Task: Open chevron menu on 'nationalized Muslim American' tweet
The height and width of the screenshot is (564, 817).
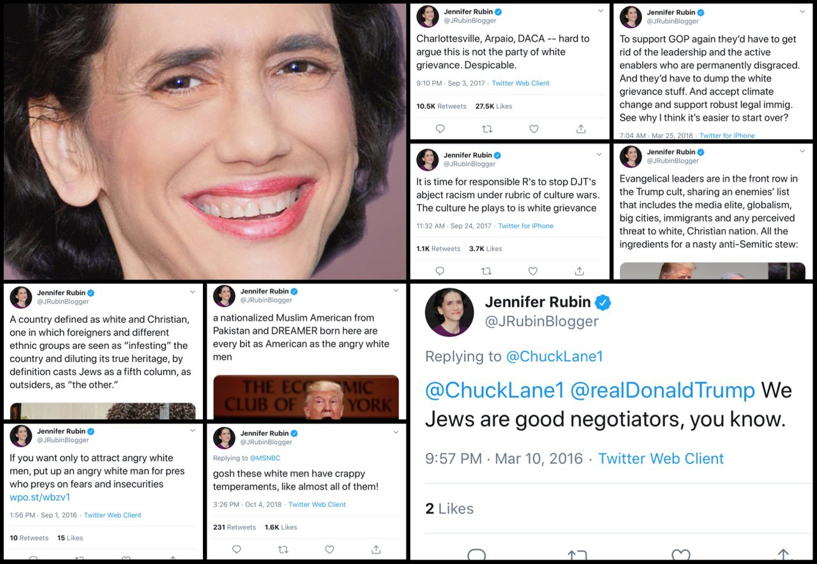Action: pos(396,291)
